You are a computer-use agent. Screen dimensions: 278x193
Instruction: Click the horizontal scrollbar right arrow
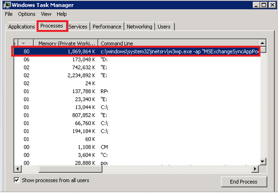click(x=256, y=169)
